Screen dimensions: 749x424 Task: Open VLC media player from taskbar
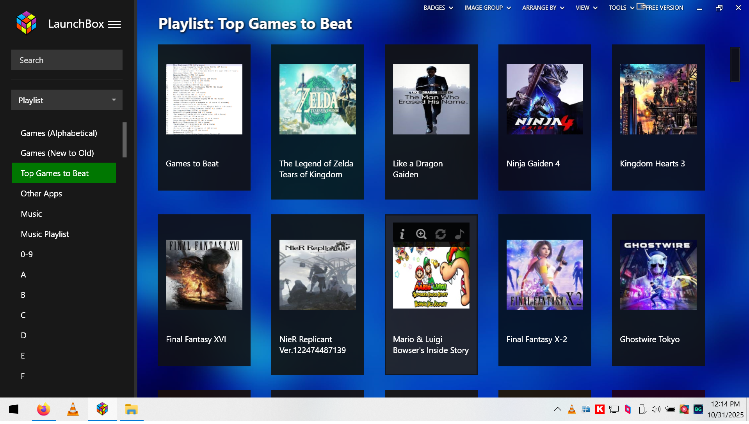pos(73,409)
